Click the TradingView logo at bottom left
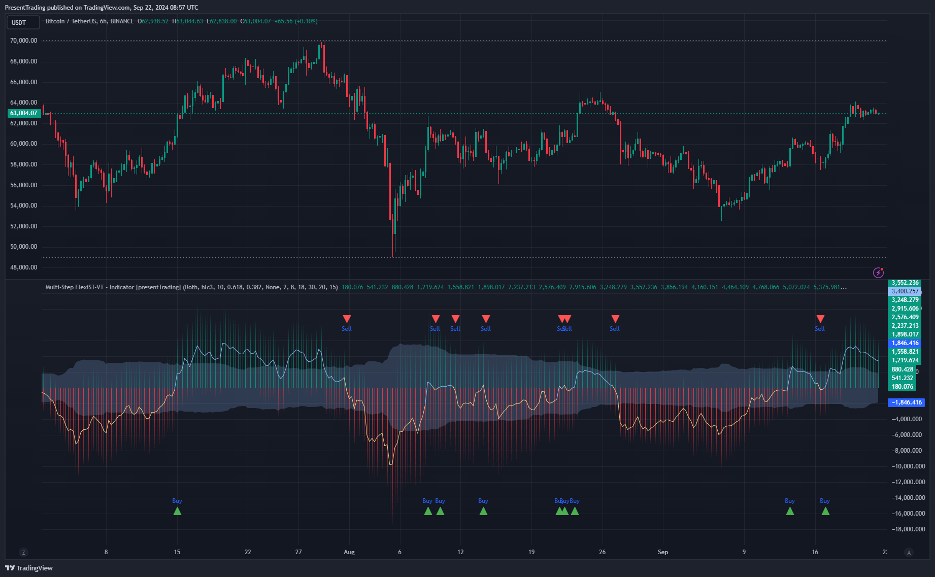 coord(29,568)
